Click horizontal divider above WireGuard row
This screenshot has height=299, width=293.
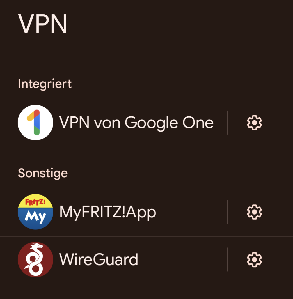pyautogui.click(x=146, y=236)
